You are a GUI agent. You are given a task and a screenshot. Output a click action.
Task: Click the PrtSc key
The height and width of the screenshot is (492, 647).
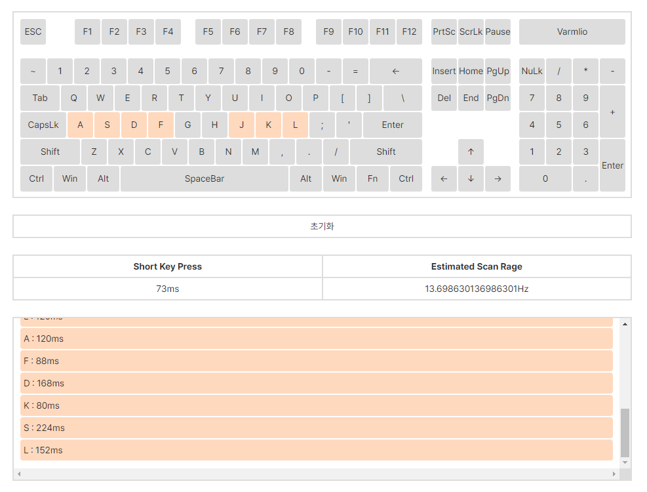[444, 31]
